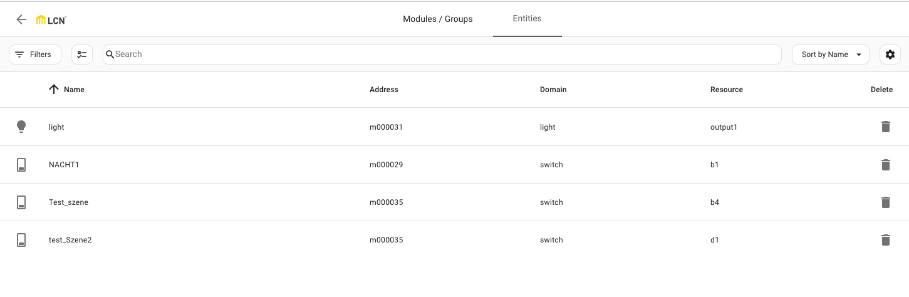Screen dimensions: 909x297
Task: Click the switch icon beside NACHT1
Action: click(x=21, y=165)
